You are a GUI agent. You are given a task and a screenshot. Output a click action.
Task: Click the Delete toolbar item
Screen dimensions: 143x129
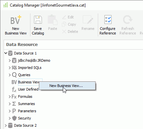(70, 32)
